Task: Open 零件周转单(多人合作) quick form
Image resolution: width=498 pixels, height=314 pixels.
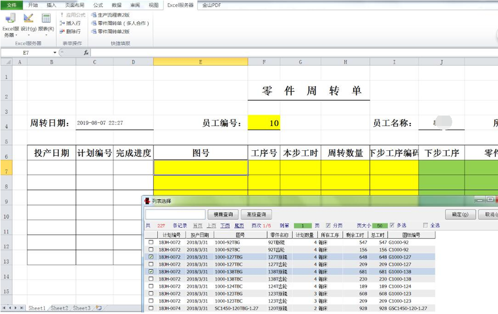Action: (120, 23)
